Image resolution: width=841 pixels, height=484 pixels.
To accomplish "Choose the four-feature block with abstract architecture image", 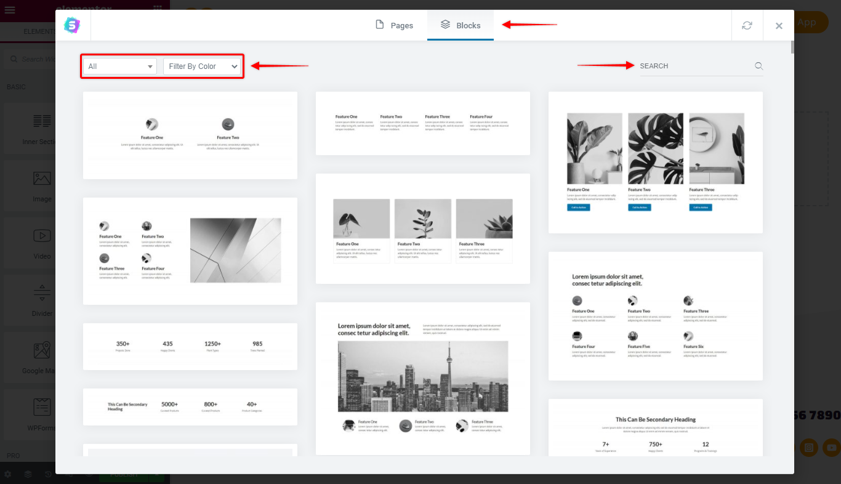I will coord(190,251).
